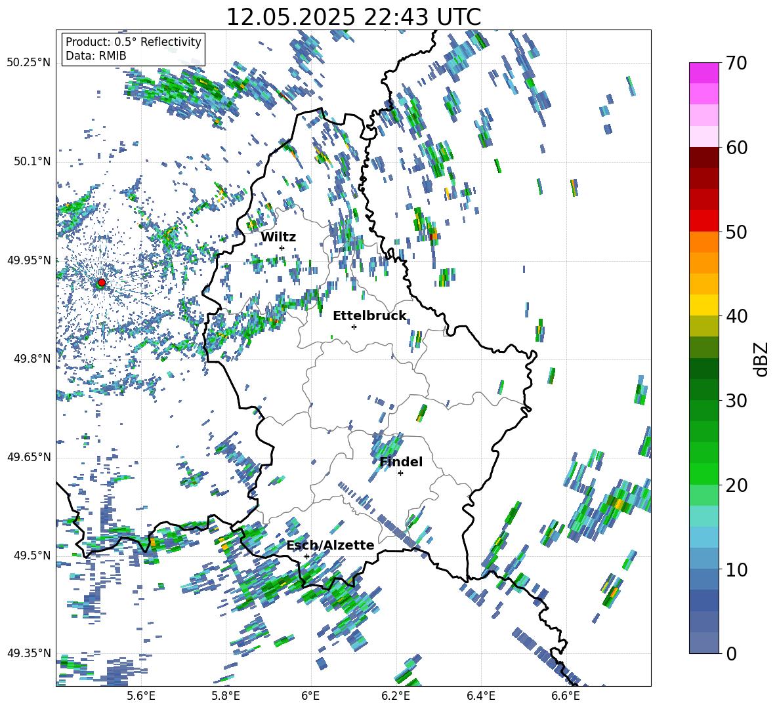The width and height of the screenshot is (777, 709).
Task: Click the 5.6°E longitude label
Action: 141,696
